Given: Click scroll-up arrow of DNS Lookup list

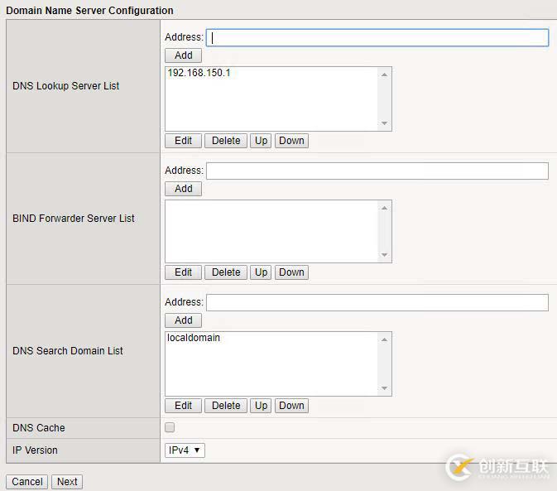Looking at the screenshot, I should click(x=384, y=75).
